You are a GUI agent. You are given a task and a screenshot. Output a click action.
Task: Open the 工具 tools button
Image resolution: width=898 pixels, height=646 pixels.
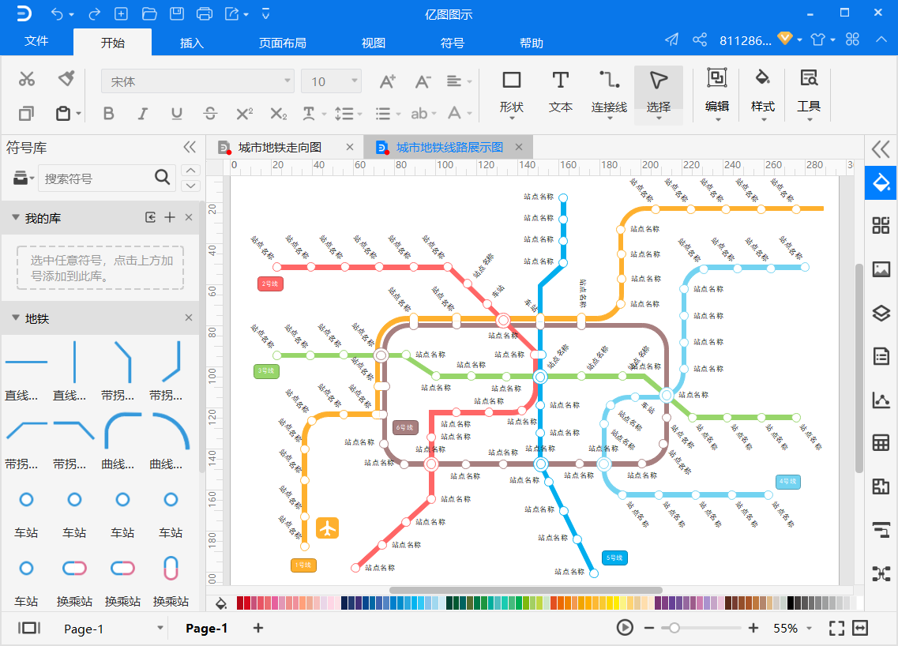(x=809, y=95)
